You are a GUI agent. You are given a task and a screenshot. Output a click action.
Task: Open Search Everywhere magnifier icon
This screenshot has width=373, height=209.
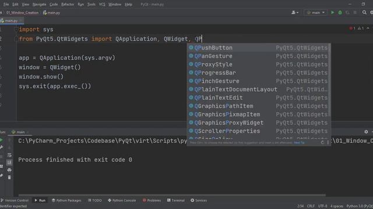[364, 13]
